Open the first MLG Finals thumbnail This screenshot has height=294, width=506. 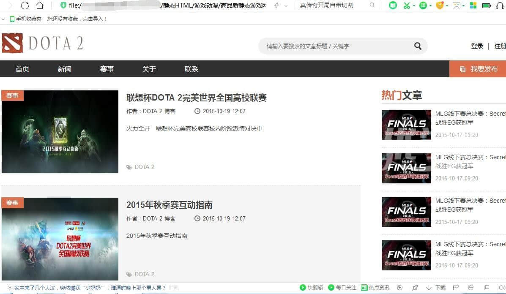coord(406,125)
